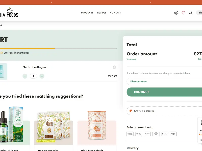This screenshot has width=202, height=151.
Task: Click the free shipping progress bar
Action: (58, 48)
